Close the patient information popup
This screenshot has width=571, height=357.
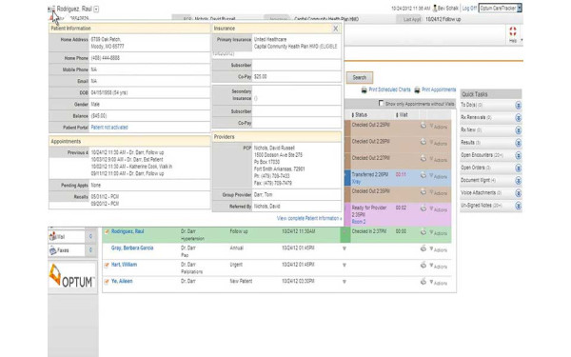(x=336, y=29)
